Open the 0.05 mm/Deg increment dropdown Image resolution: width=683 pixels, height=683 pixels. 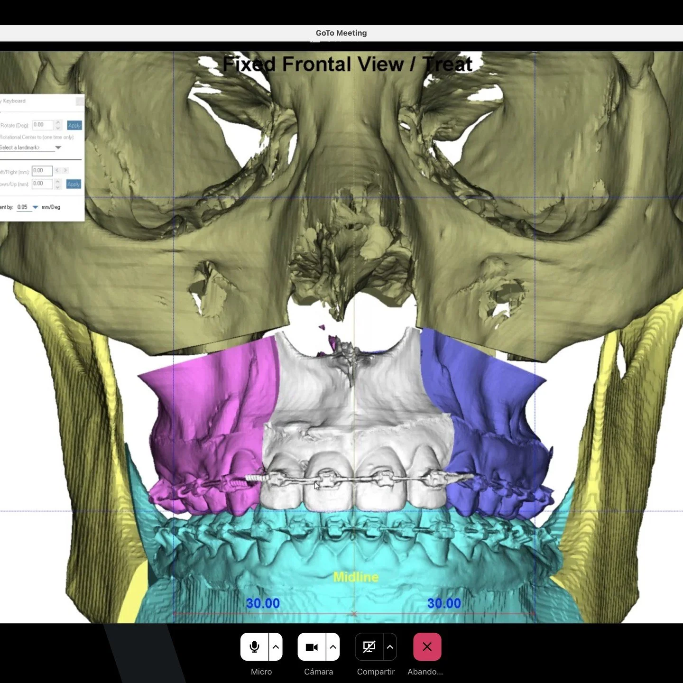coord(35,207)
